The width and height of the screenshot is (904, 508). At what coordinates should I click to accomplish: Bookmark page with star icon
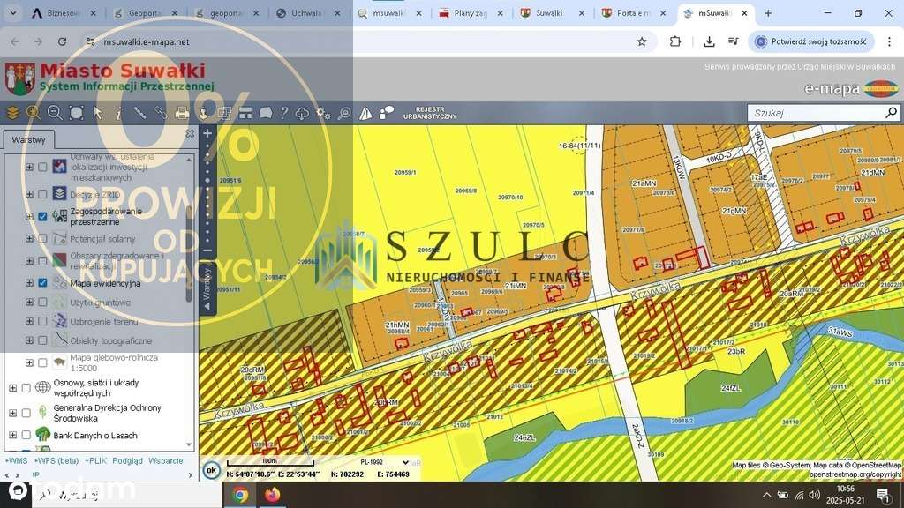(x=642, y=41)
